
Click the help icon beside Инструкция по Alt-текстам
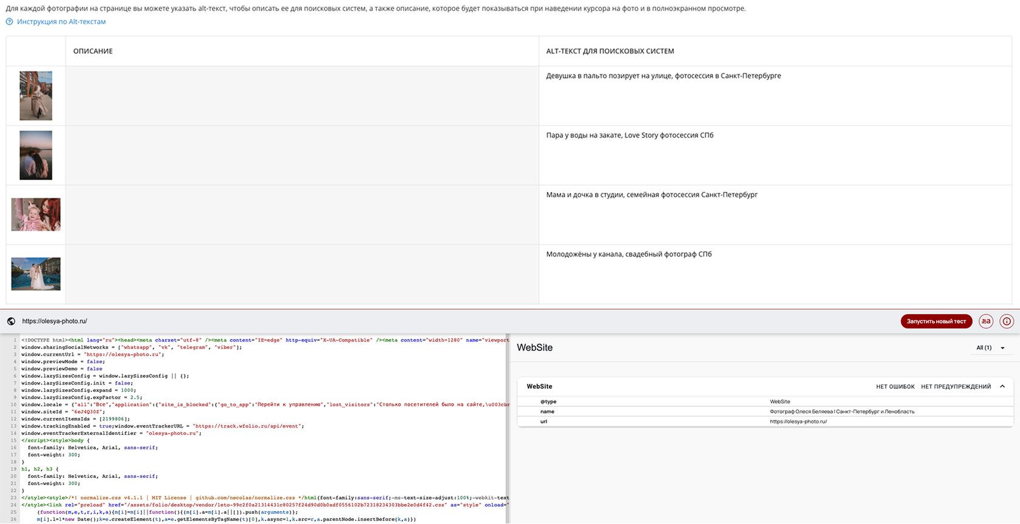tap(9, 22)
